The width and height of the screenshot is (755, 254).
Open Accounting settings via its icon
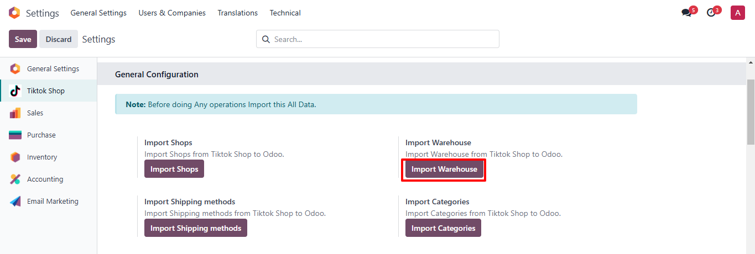coord(15,179)
